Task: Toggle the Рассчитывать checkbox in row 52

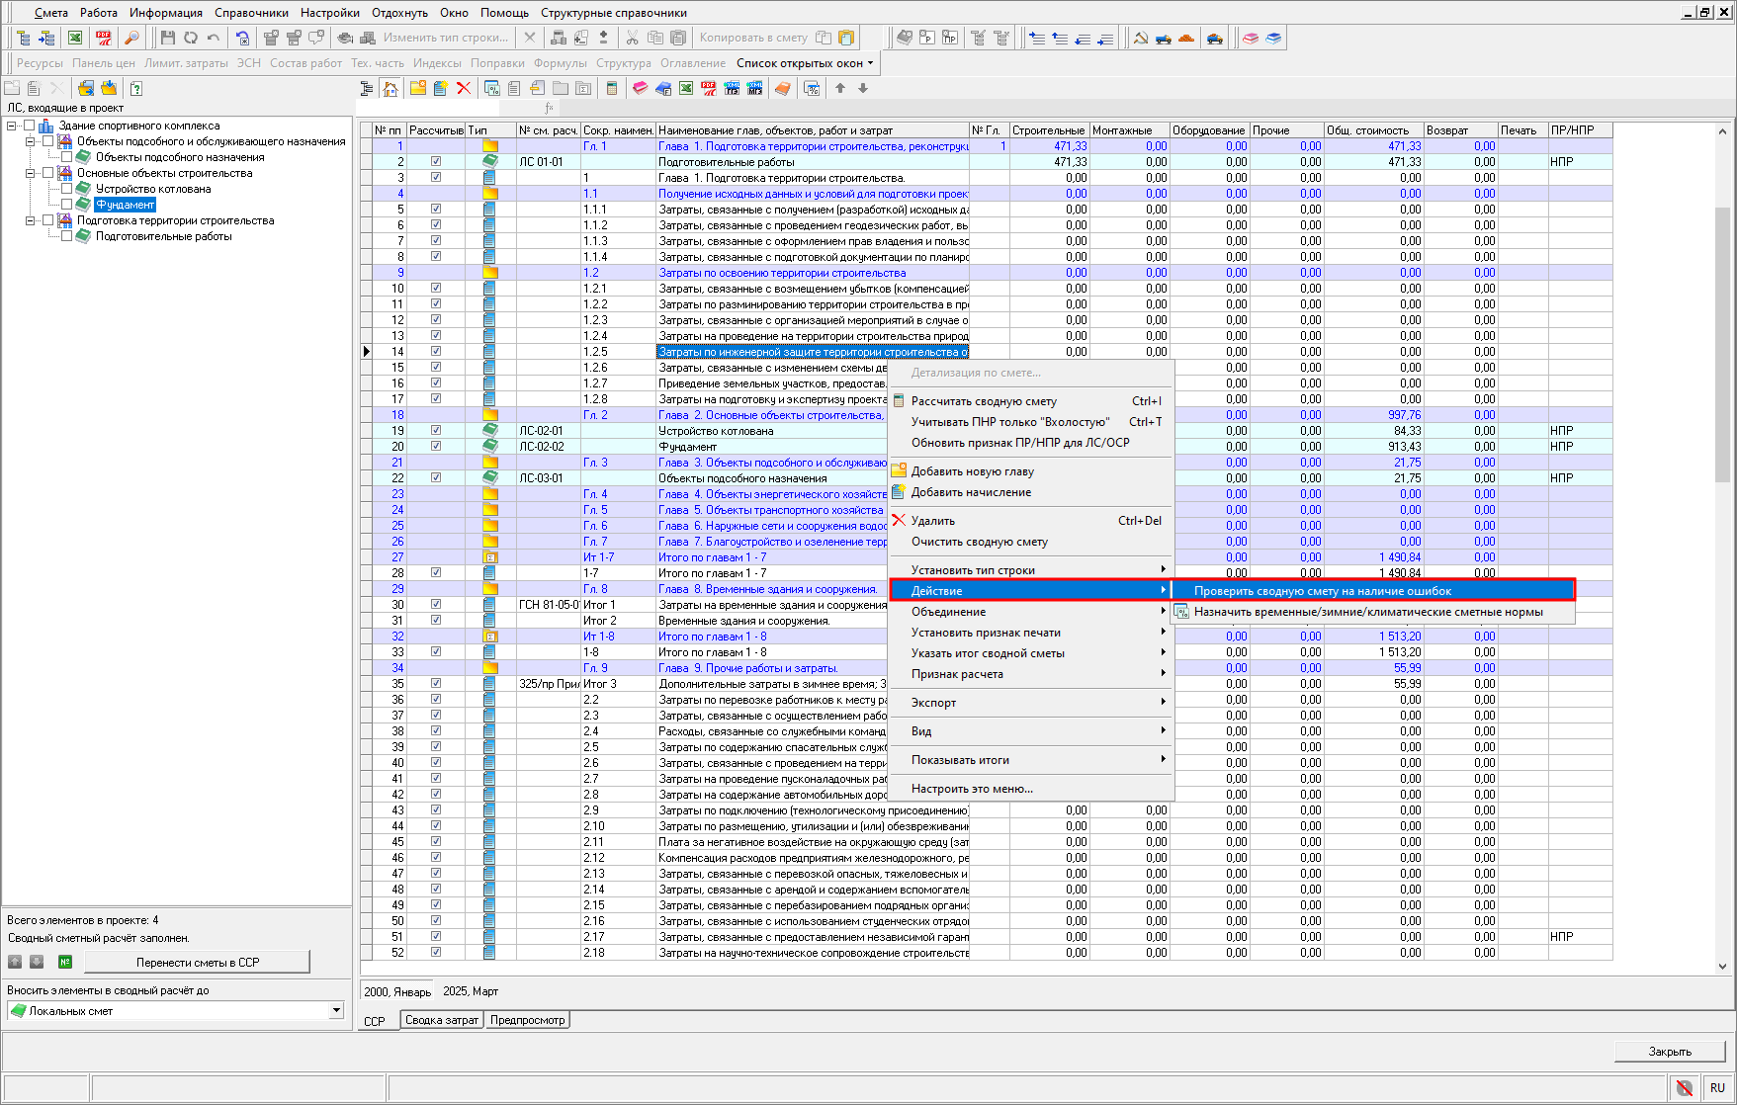Action: click(x=436, y=952)
